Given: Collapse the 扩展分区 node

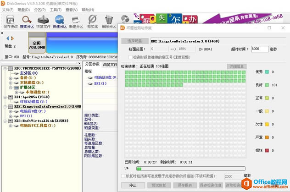Looking at the screenshot, I should [x=11, y=88].
